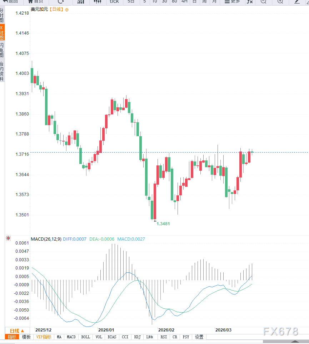The width and height of the screenshot is (309, 344).
Task: Switch to the 闪电图 view
Action: point(2,47)
